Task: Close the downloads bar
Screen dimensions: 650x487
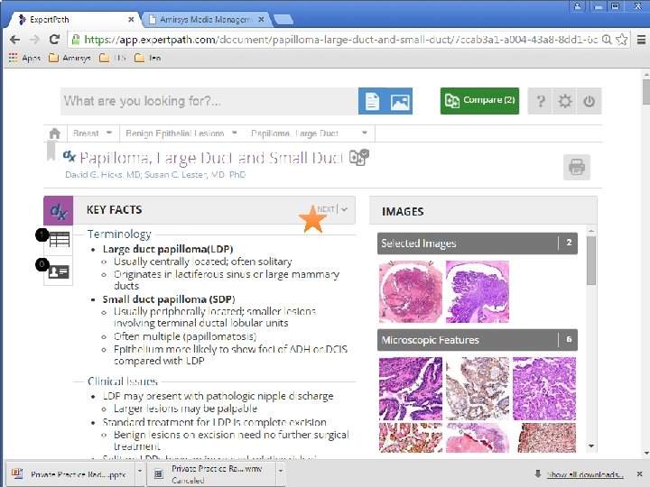Action: click(639, 473)
